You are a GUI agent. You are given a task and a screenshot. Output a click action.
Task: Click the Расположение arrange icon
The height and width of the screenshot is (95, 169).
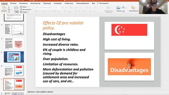click(133, 8)
